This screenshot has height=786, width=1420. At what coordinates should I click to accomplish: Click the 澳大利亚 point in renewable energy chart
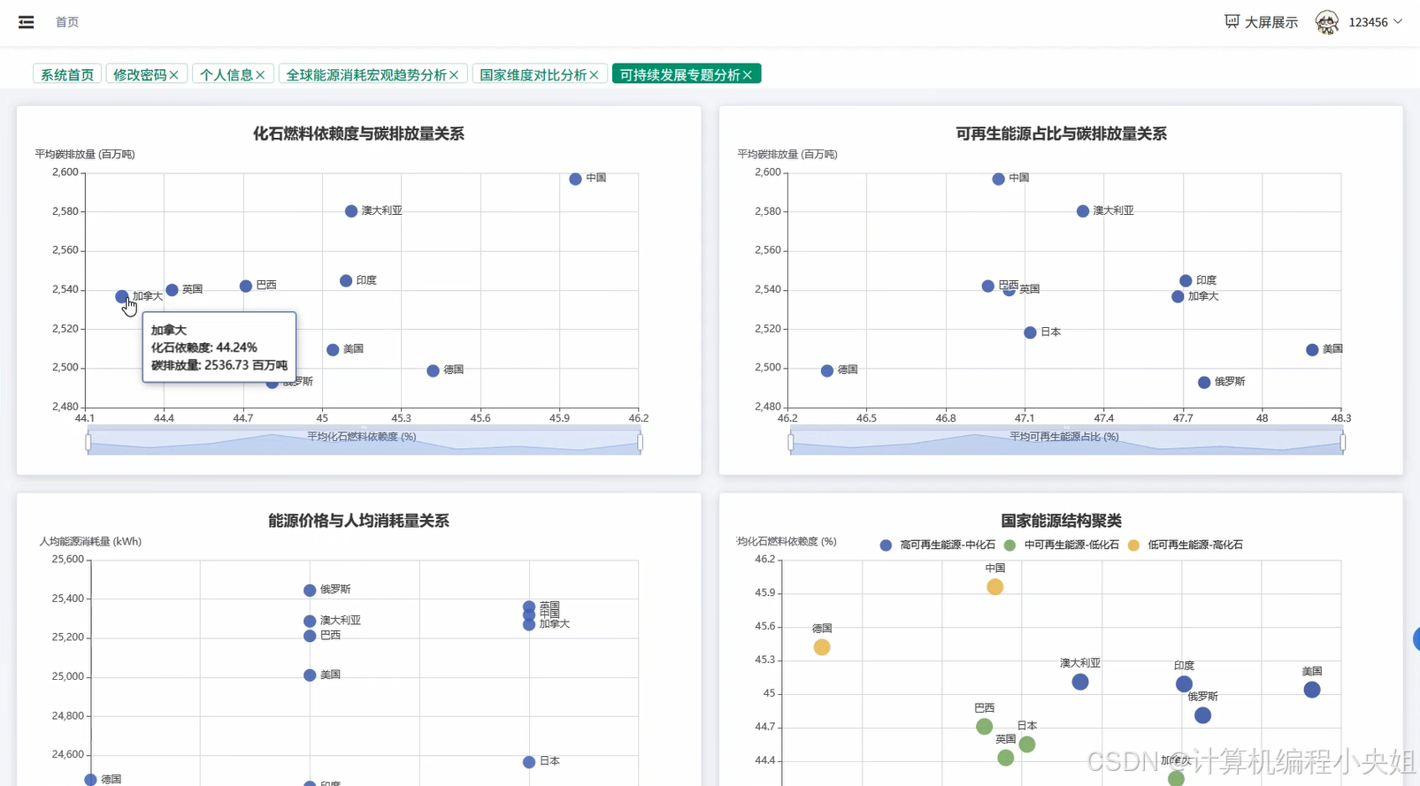tap(1083, 211)
